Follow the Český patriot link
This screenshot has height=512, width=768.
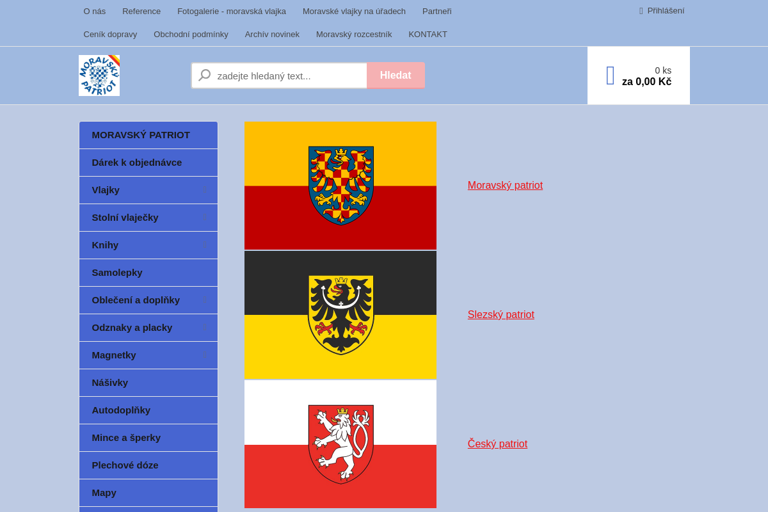point(497,444)
